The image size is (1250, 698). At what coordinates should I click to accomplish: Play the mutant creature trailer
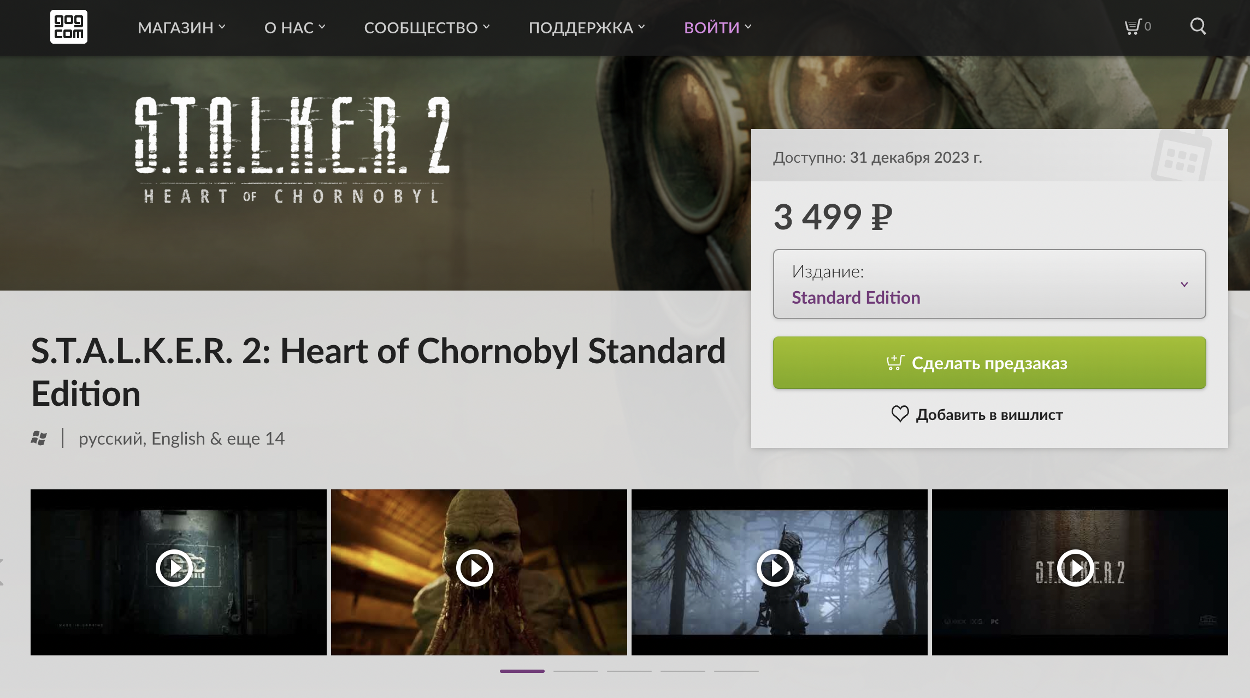474,568
